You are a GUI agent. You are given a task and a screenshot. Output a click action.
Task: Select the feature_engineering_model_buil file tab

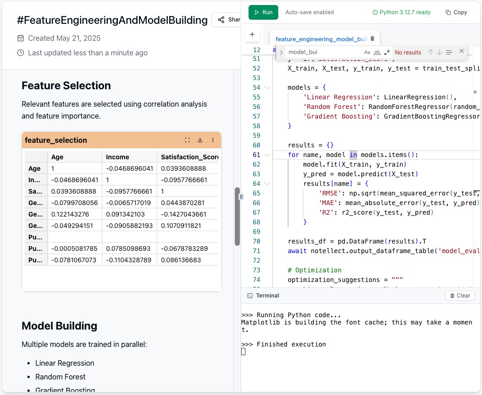[321, 39]
